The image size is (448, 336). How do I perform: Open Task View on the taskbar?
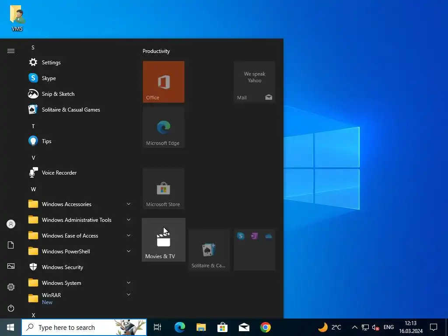click(x=157, y=327)
